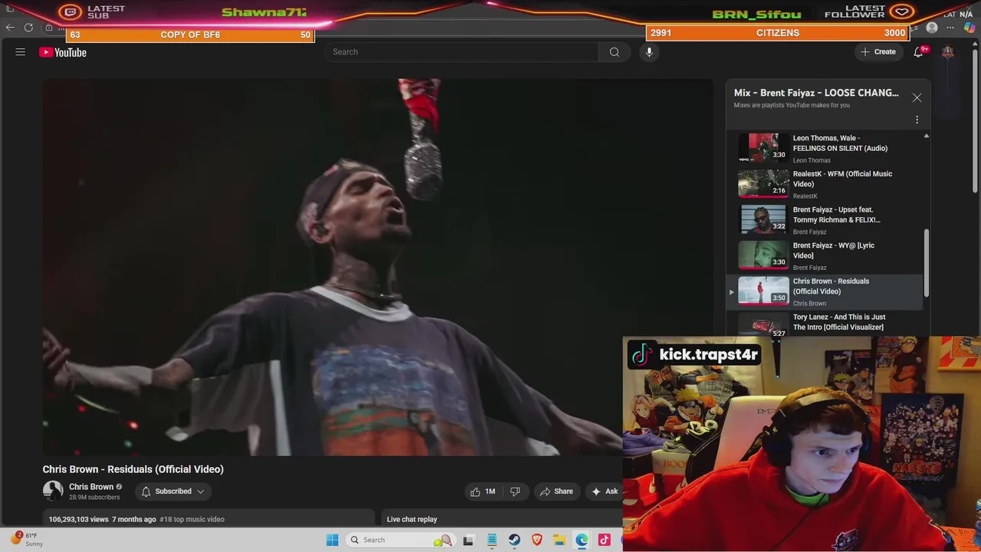This screenshot has width=981, height=552.
Task: Close the Mix playlist panel
Action: click(917, 97)
